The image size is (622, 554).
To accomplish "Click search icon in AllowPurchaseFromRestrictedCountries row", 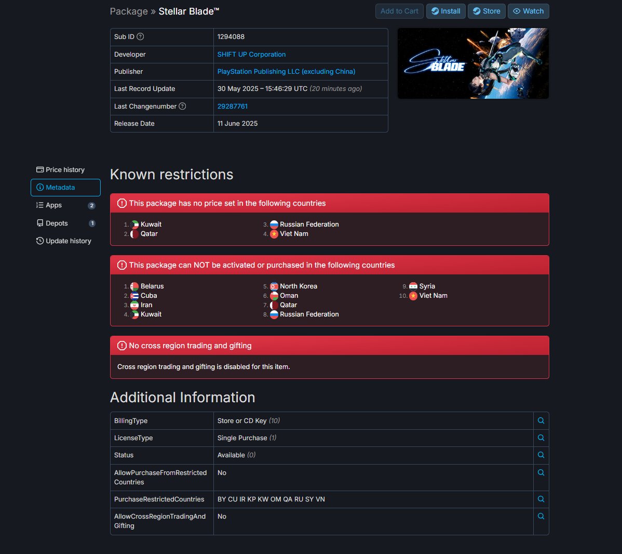I will click(540, 472).
